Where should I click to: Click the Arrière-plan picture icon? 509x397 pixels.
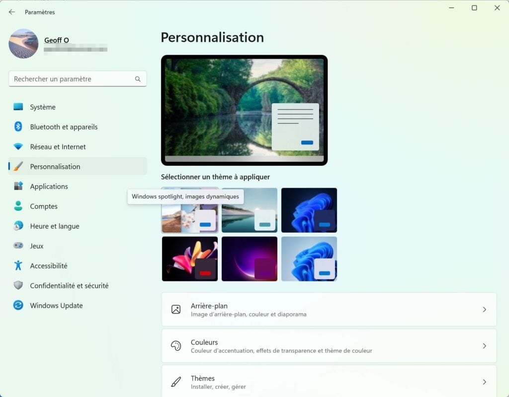point(176,310)
